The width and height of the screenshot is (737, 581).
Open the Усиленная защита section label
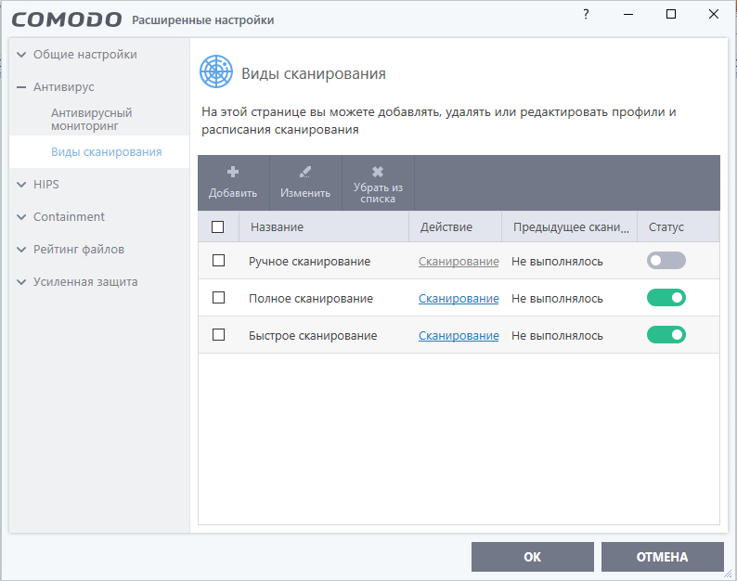tap(85, 281)
